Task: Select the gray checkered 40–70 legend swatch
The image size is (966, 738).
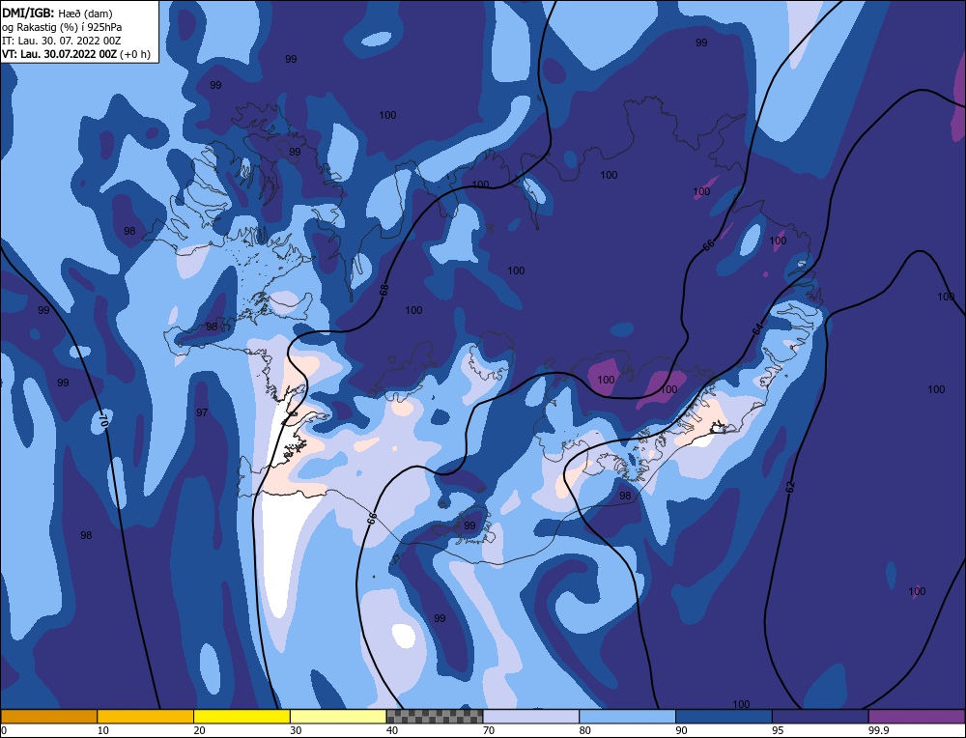Action: [x=435, y=716]
